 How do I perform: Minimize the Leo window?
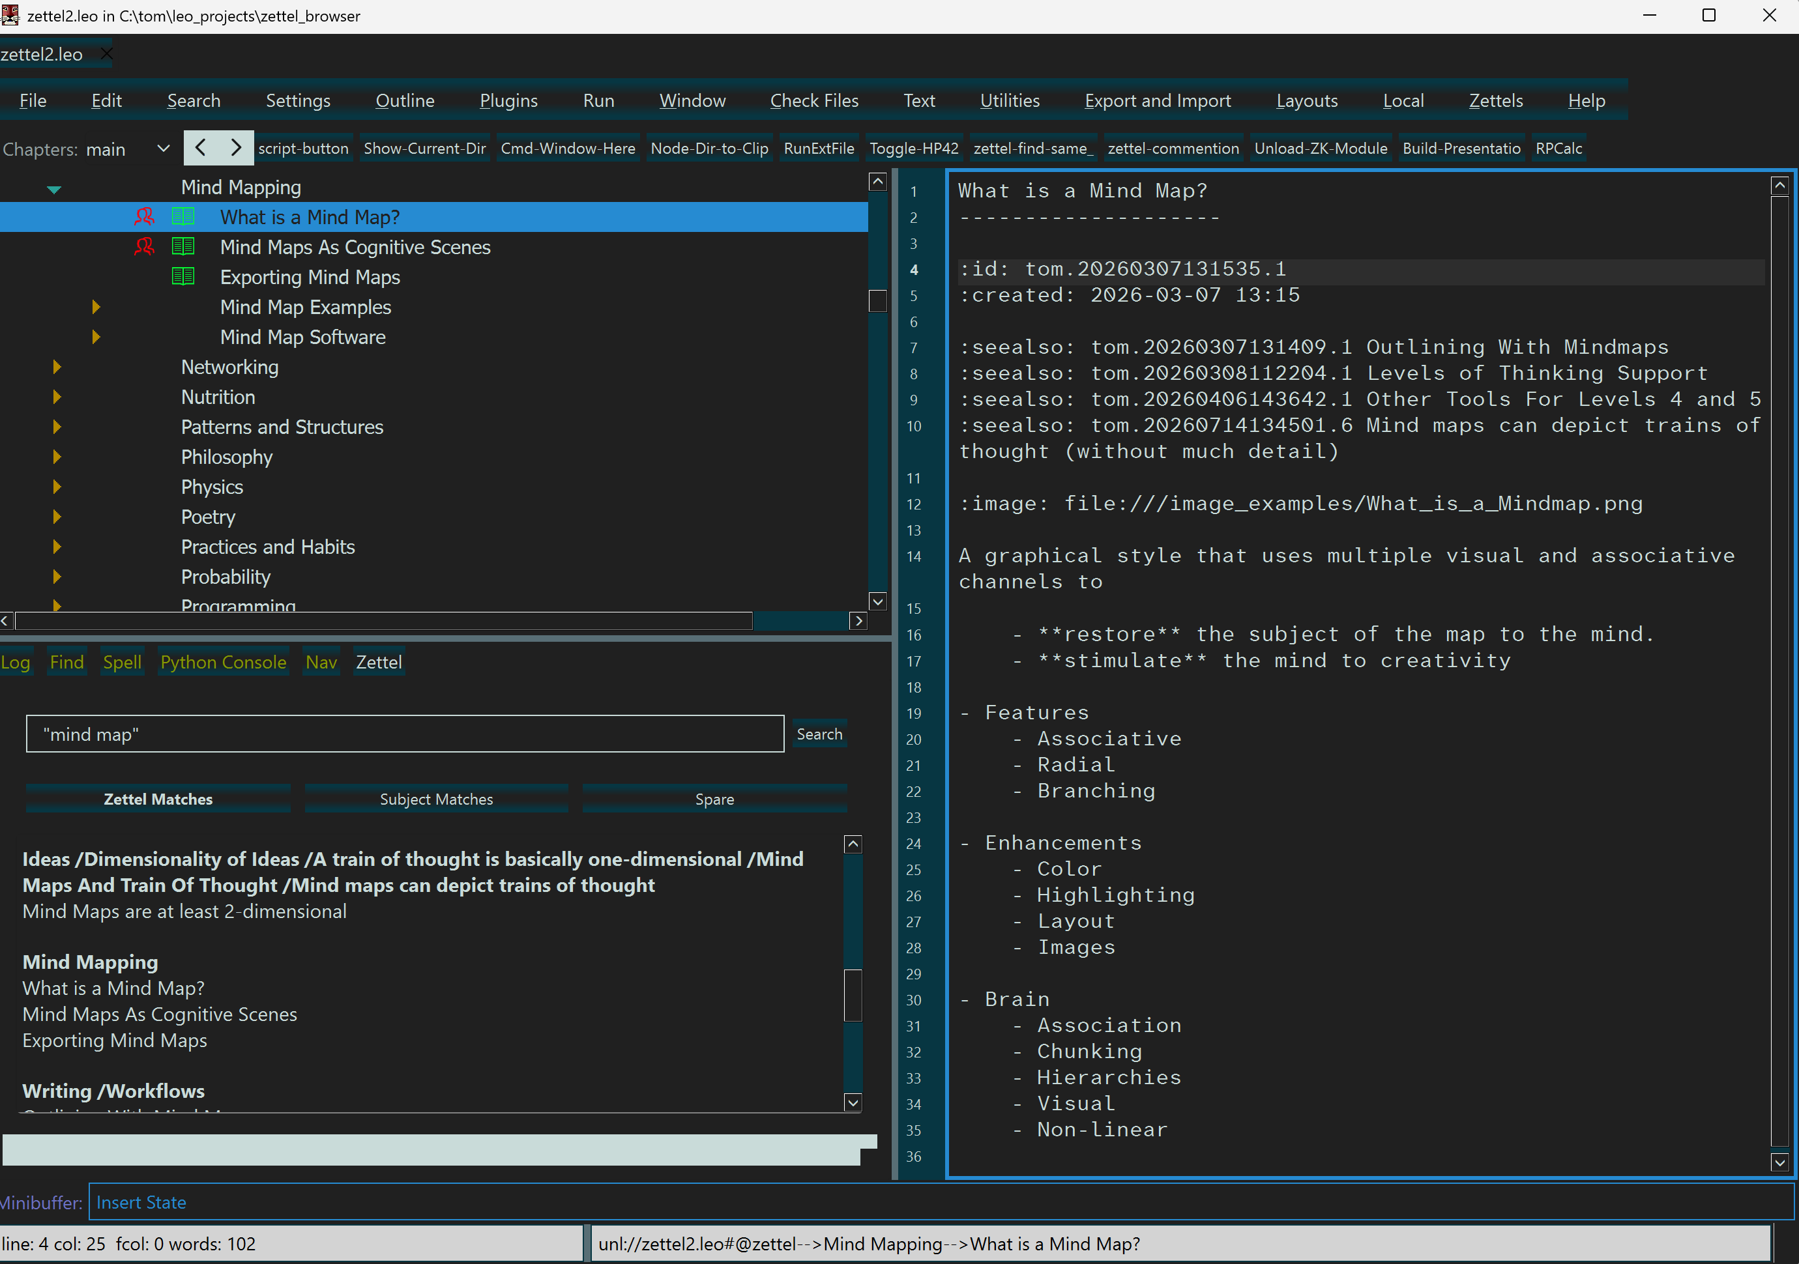pos(1650,16)
